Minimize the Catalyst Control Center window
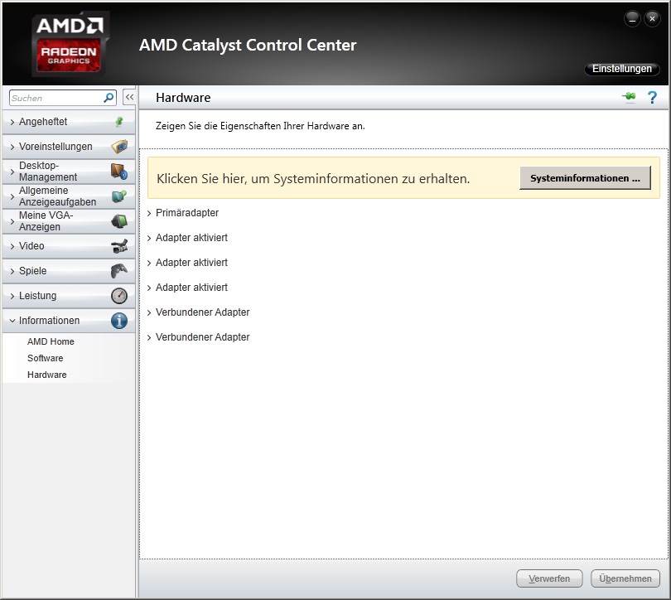The image size is (671, 600). pyautogui.click(x=633, y=19)
